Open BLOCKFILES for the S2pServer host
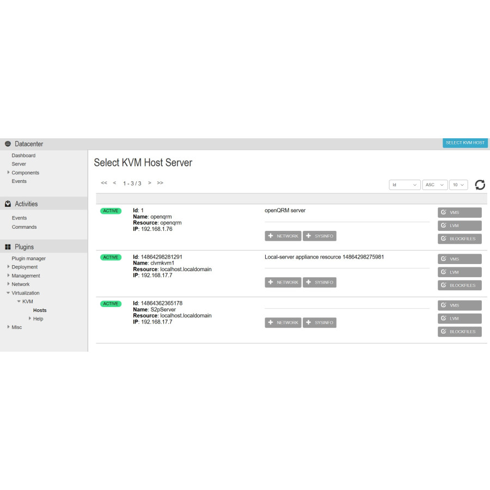490x490 pixels. (x=460, y=332)
